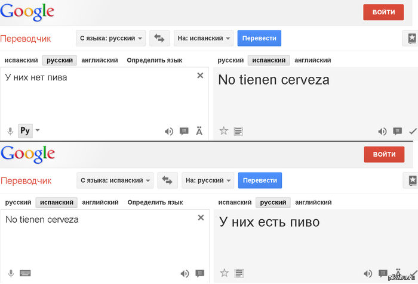Star the 'No tienen cerveza' translation result
This screenshot has height=284, width=418.
coord(224,131)
